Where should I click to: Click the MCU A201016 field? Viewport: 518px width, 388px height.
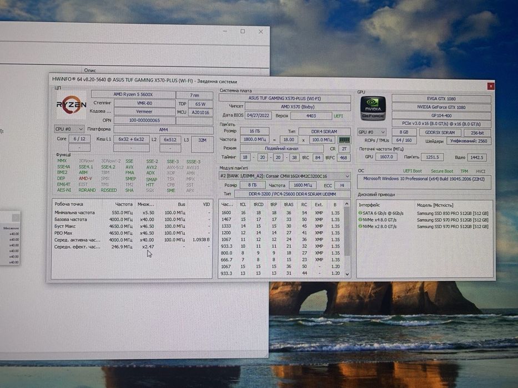tap(200, 113)
